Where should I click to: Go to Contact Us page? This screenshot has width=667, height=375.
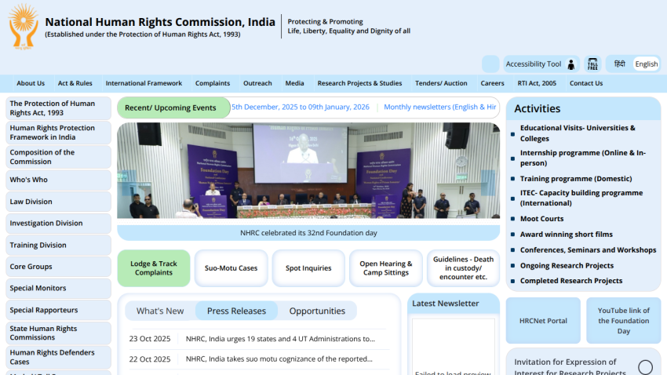tap(586, 83)
